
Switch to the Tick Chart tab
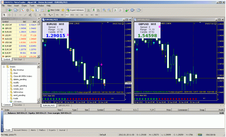(18, 59)
